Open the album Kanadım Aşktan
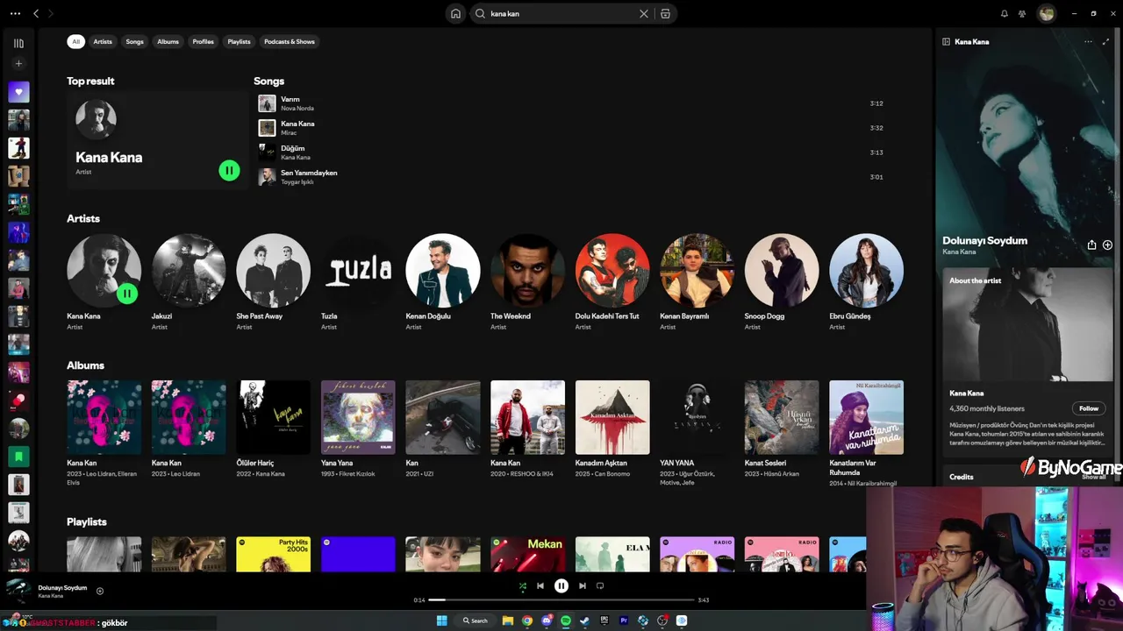This screenshot has height=631, width=1123. [x=612, y=417]
